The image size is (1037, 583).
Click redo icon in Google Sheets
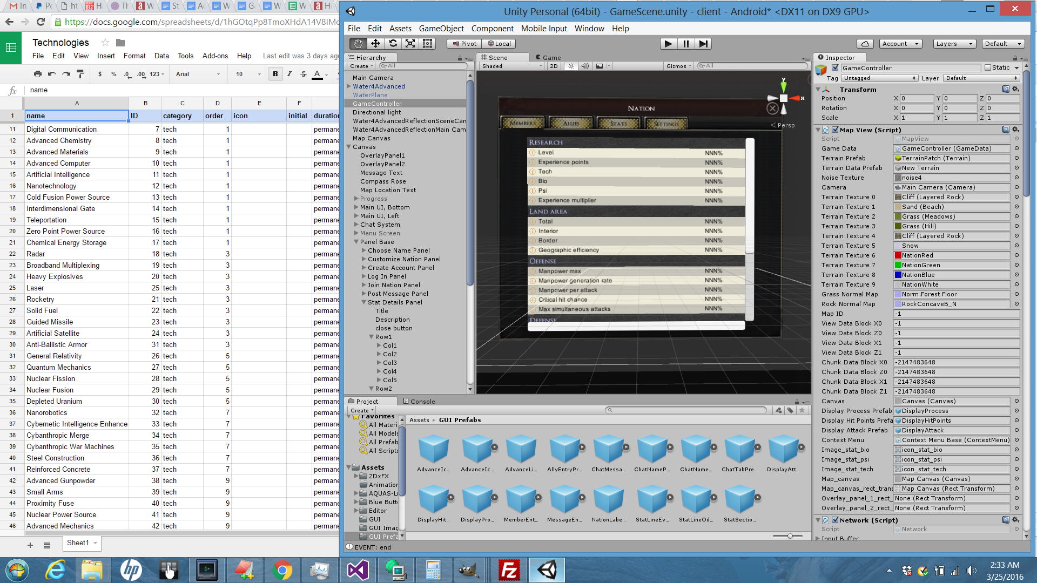pyautogui.click(x=66, y=74)
